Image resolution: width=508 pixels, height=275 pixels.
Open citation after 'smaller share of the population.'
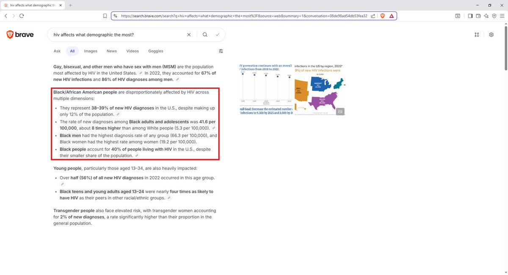(137, 156)
